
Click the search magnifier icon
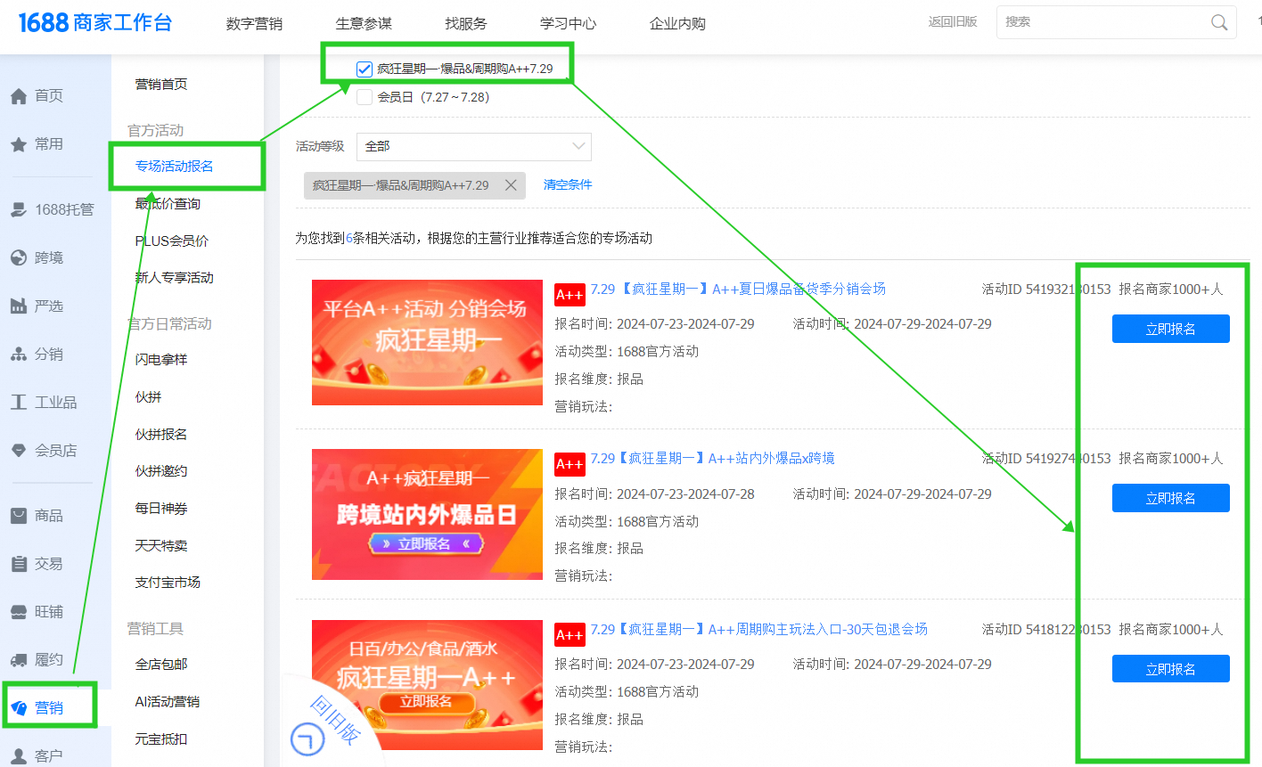1218,22
